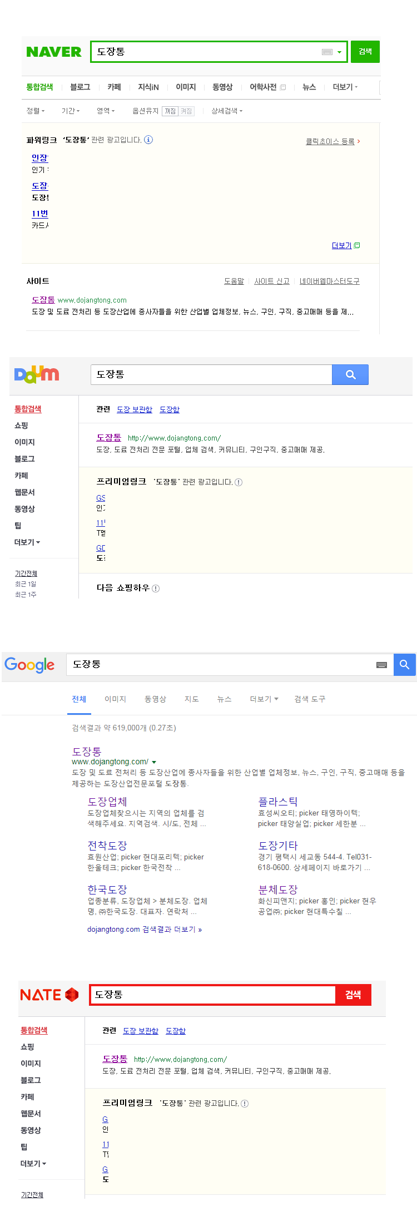Open the Naver 영역 area dropdown
Image resolution: width=417 pixels, height=1206 pixels.
(106, 111)
